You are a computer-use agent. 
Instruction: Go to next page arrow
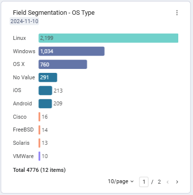177,182
